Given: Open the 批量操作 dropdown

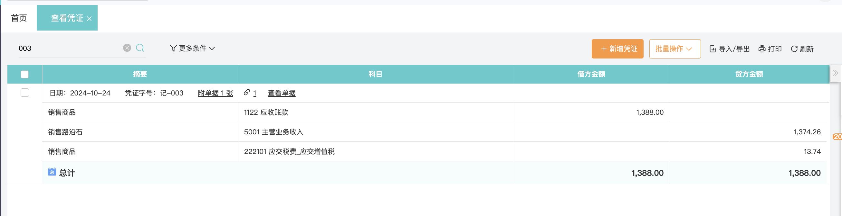Looking at the screenshot, I should point(675,49).
